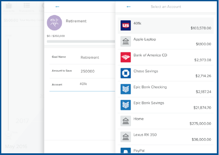Image resolution: width=219 pixels, height=155 pixels.
Task: Click the May 2016 label in the background timeline
Action: 16,146
